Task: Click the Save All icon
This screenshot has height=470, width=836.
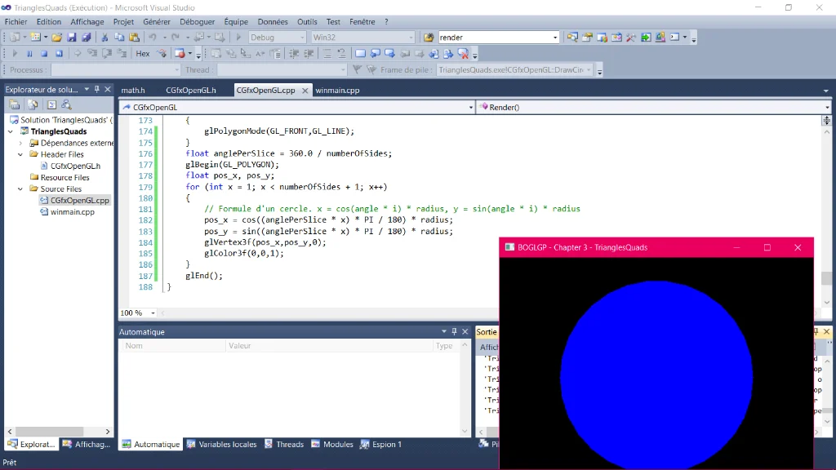Action: (x=86, y=38)
